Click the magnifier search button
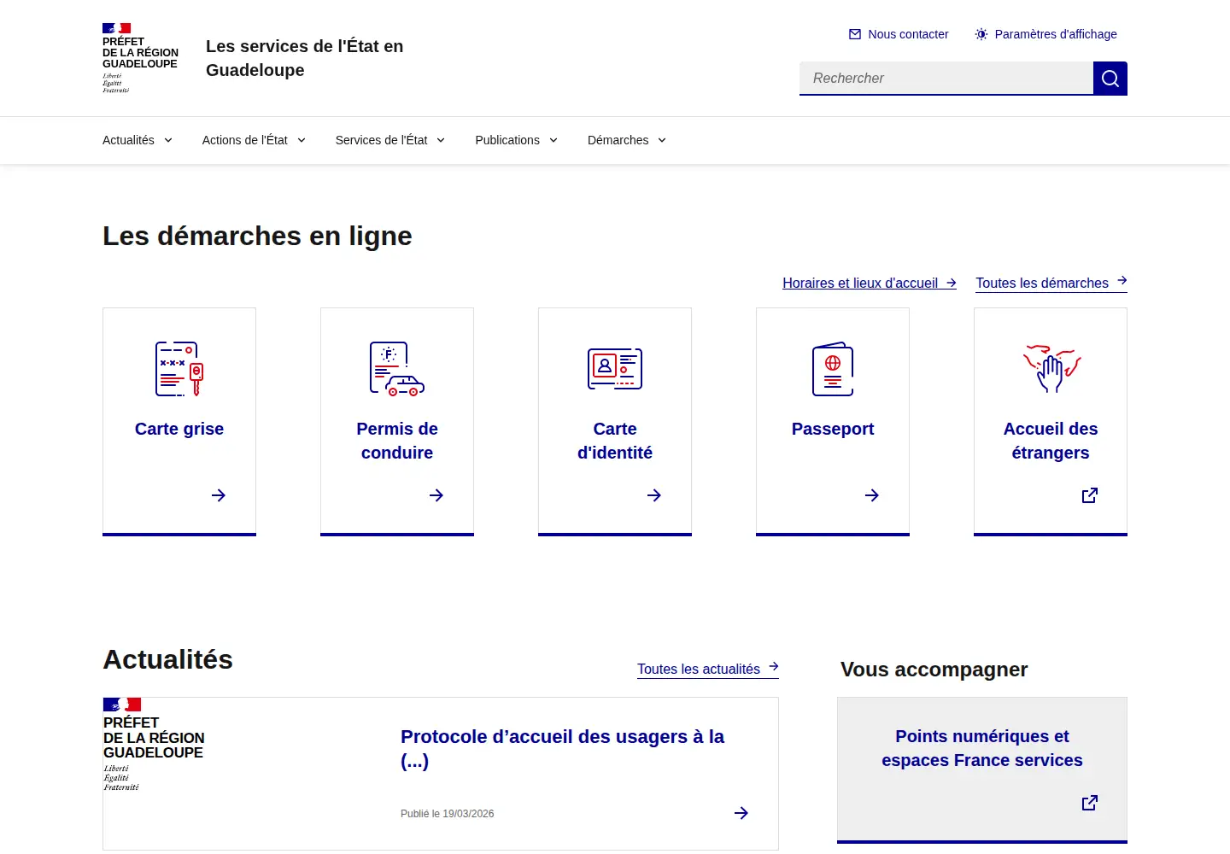The width and height of the screenshot is (1230, 854). [x=1110, y=79]
